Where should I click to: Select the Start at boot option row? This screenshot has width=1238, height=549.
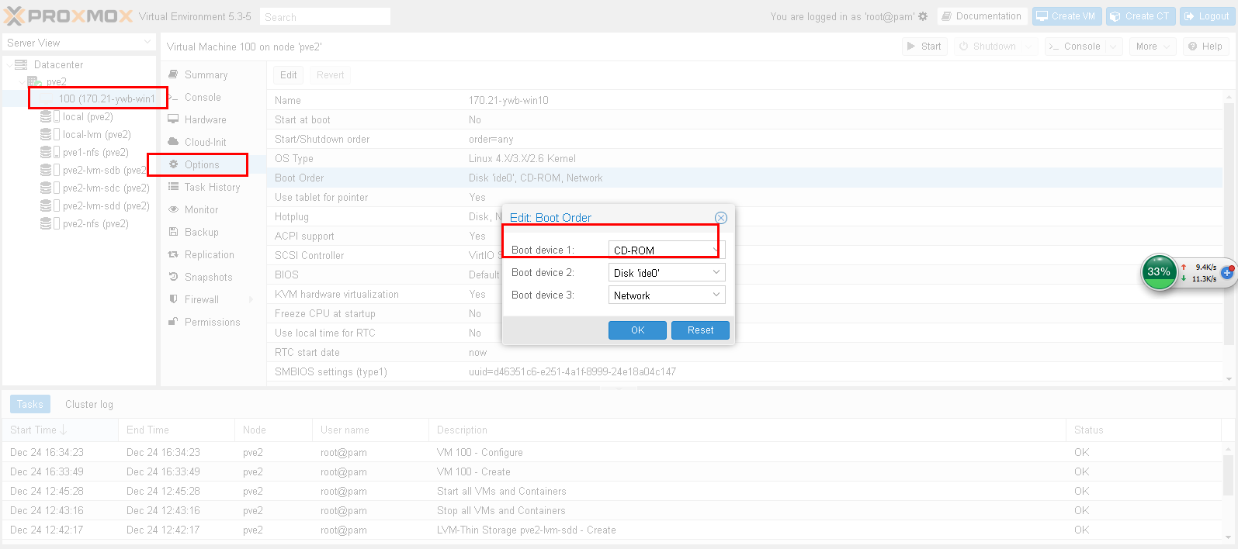(744, 120)
